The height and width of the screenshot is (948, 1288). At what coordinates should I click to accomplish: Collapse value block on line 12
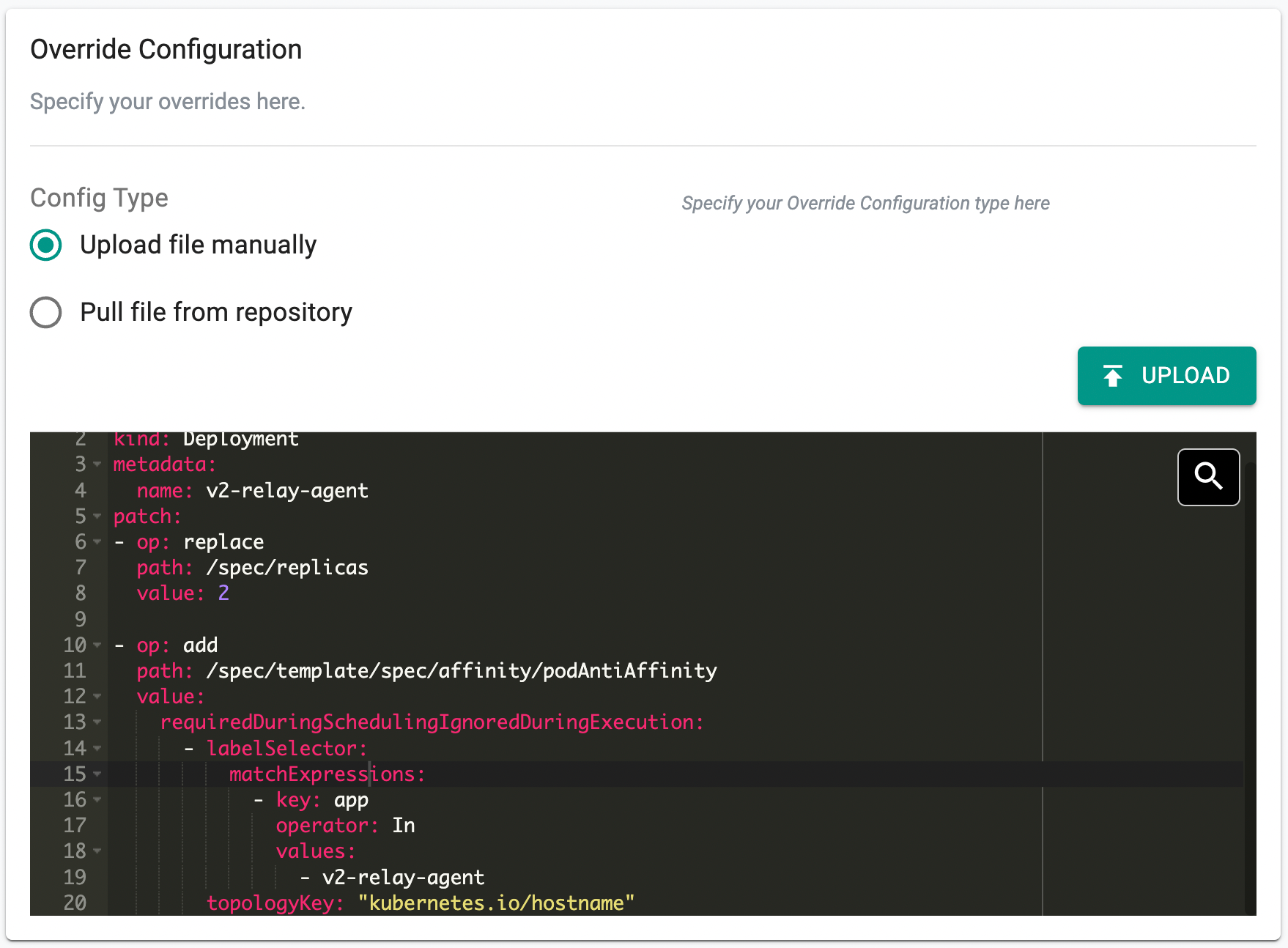(97, 697)
